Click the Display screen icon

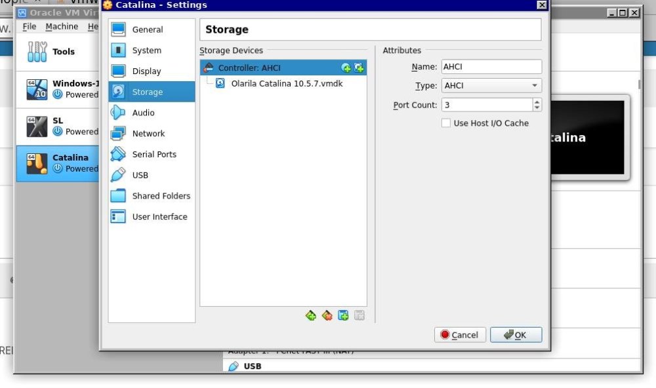coord(118,71)
